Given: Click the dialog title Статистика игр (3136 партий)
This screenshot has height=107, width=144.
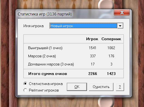Looking at the screenshot, I should coord(45,14).
